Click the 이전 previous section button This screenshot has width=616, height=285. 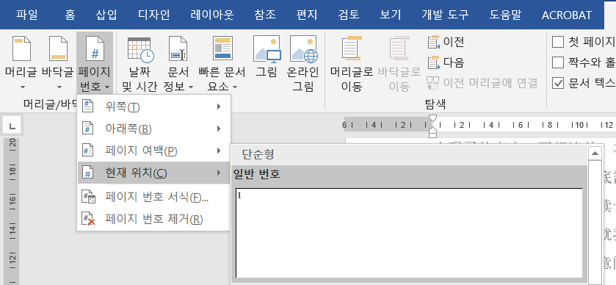coord(446,42)
